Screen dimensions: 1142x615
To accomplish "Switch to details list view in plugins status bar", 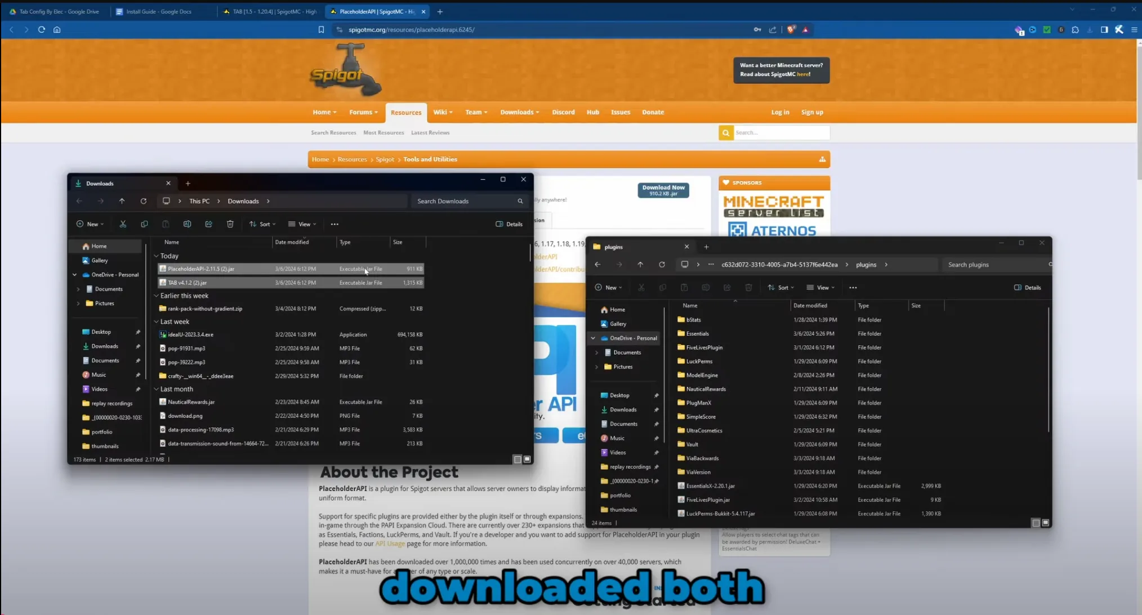I will click(1036, 523).
